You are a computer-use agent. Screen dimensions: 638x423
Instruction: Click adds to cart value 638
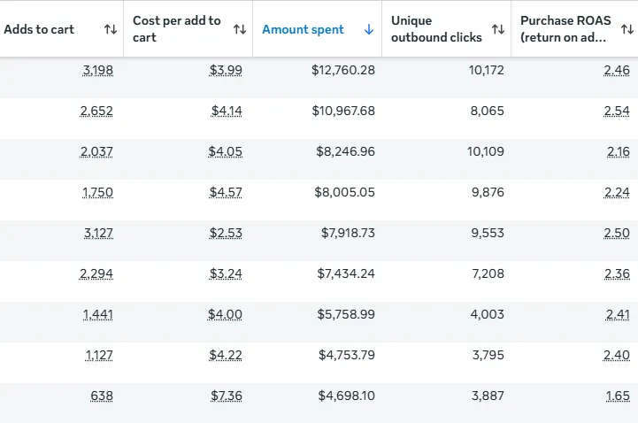point(102,396)
